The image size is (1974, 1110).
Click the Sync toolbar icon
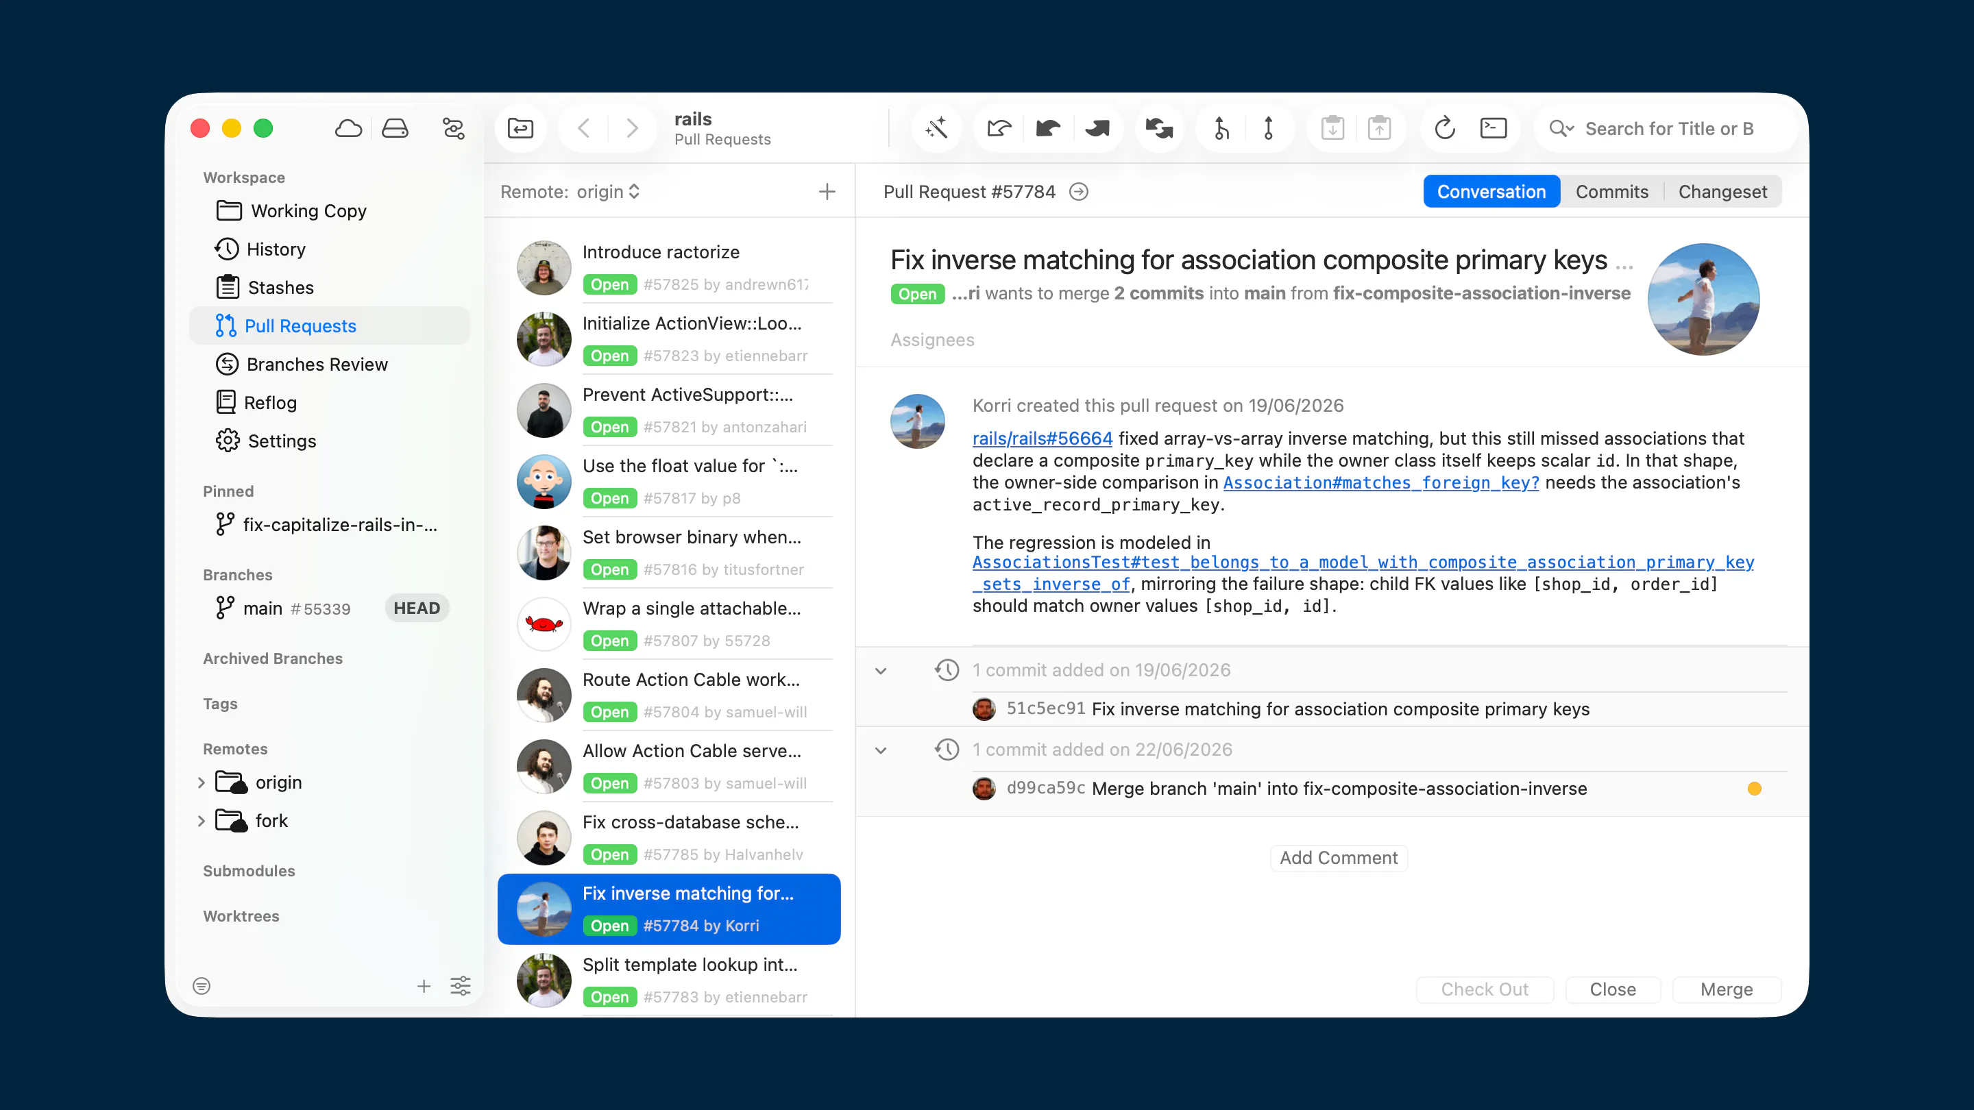coord(1160,128)
